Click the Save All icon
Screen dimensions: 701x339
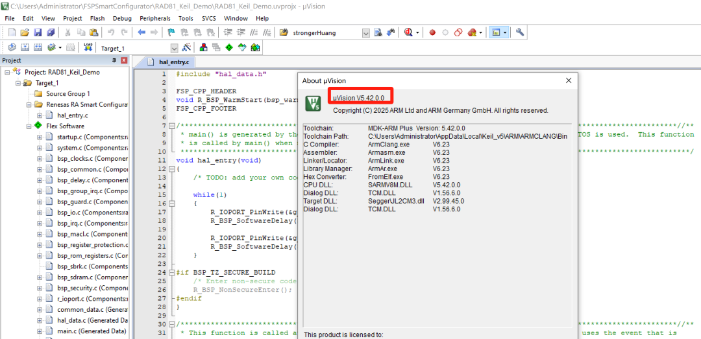[51, 32]
